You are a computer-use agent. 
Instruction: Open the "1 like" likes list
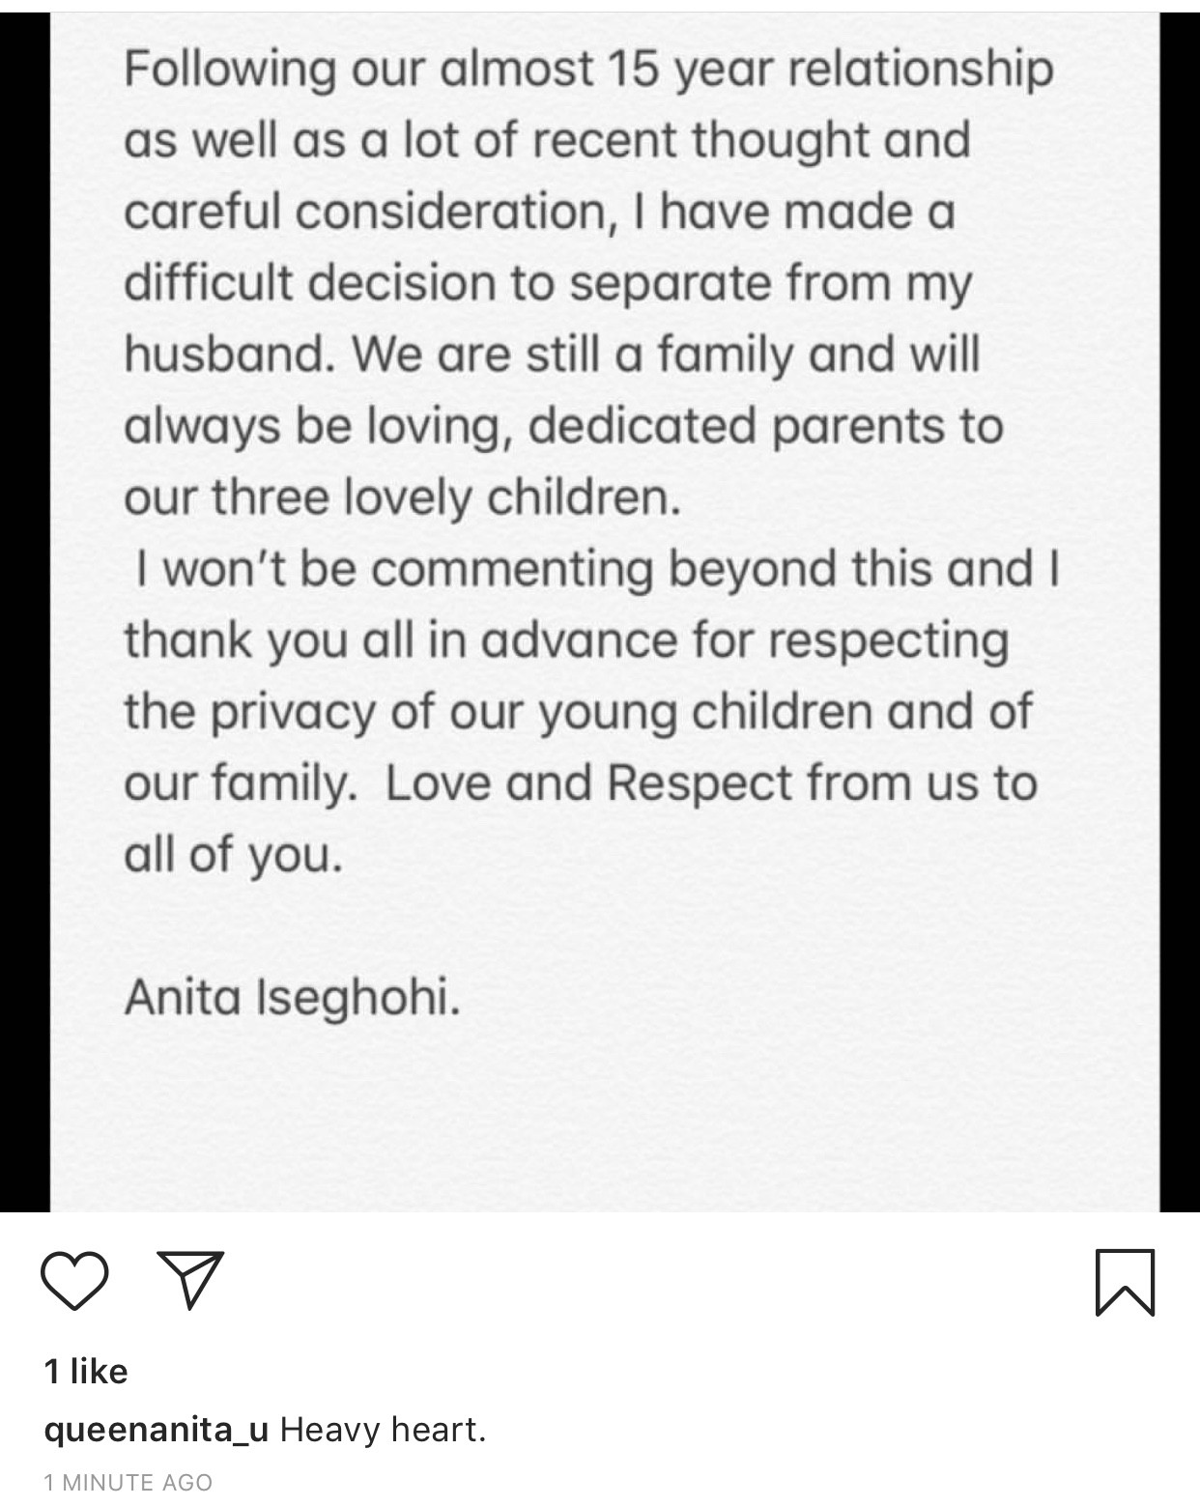click(x=86, y=1372)
